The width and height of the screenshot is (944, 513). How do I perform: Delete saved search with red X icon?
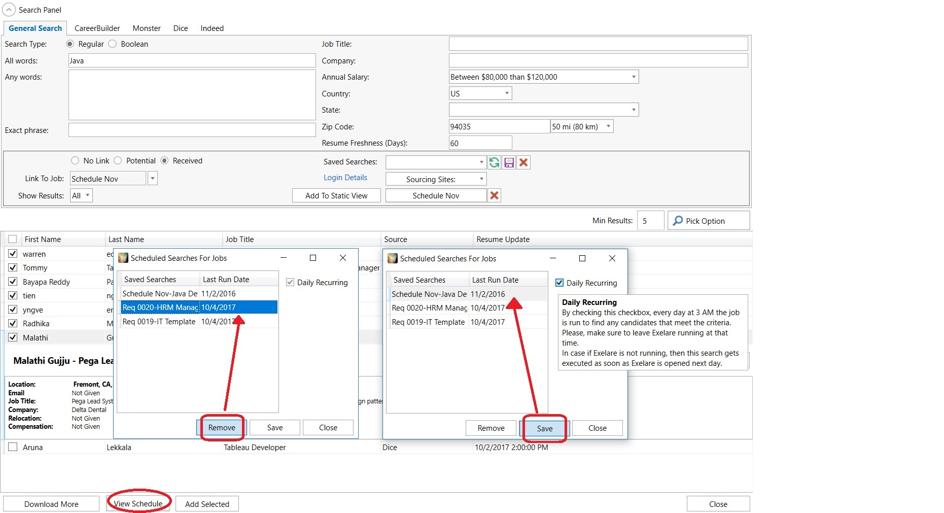pyautogui.click(x=523, y=162)
